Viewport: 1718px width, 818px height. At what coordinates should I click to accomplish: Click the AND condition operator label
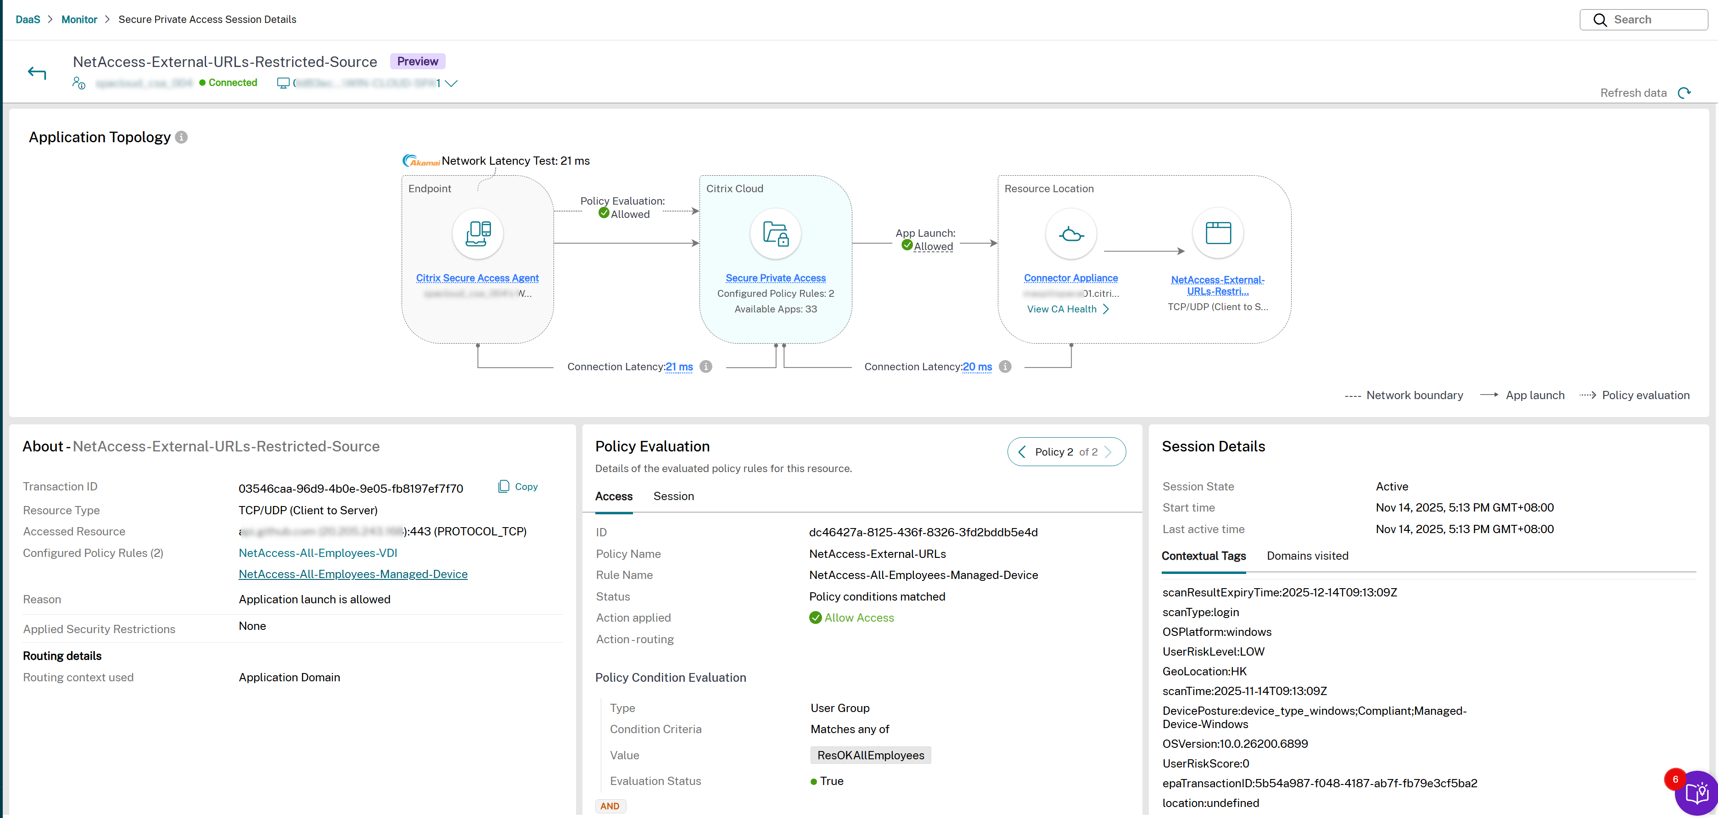point(610,806)
